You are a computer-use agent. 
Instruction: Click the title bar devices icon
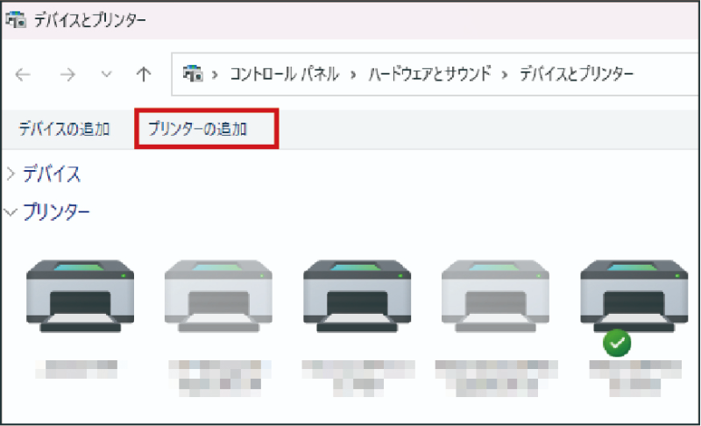[x=16, y=19]
